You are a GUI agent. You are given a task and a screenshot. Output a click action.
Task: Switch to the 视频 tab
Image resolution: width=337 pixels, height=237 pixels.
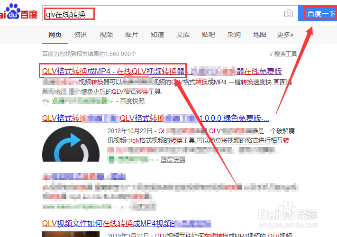click(x=106, y=35)
